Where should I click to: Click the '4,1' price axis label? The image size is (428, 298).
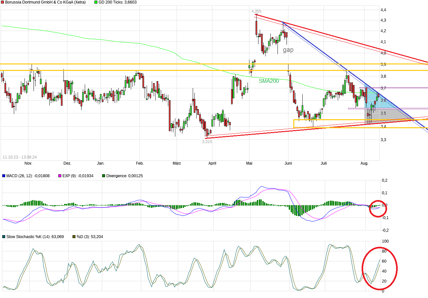[x=384, y=42]
